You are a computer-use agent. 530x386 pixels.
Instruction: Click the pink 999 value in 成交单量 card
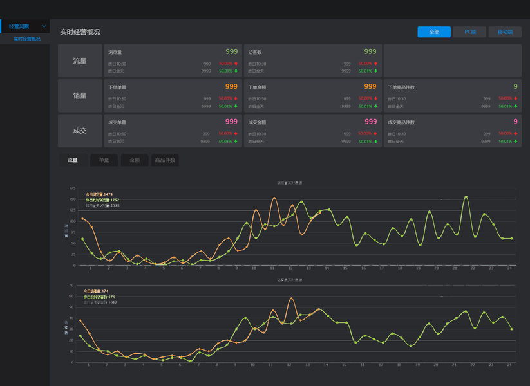231,121
